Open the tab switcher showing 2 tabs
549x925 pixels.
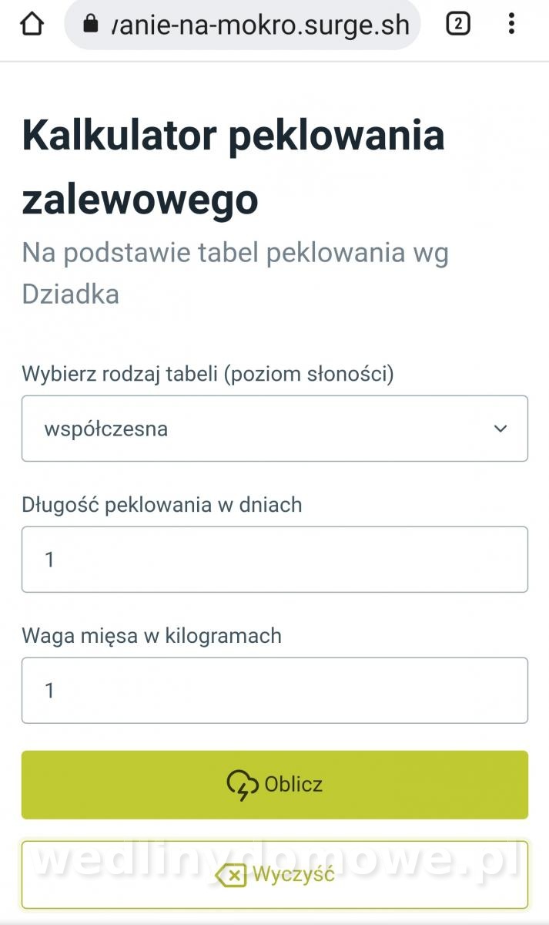pyautogui.click(x=458, y=25)
